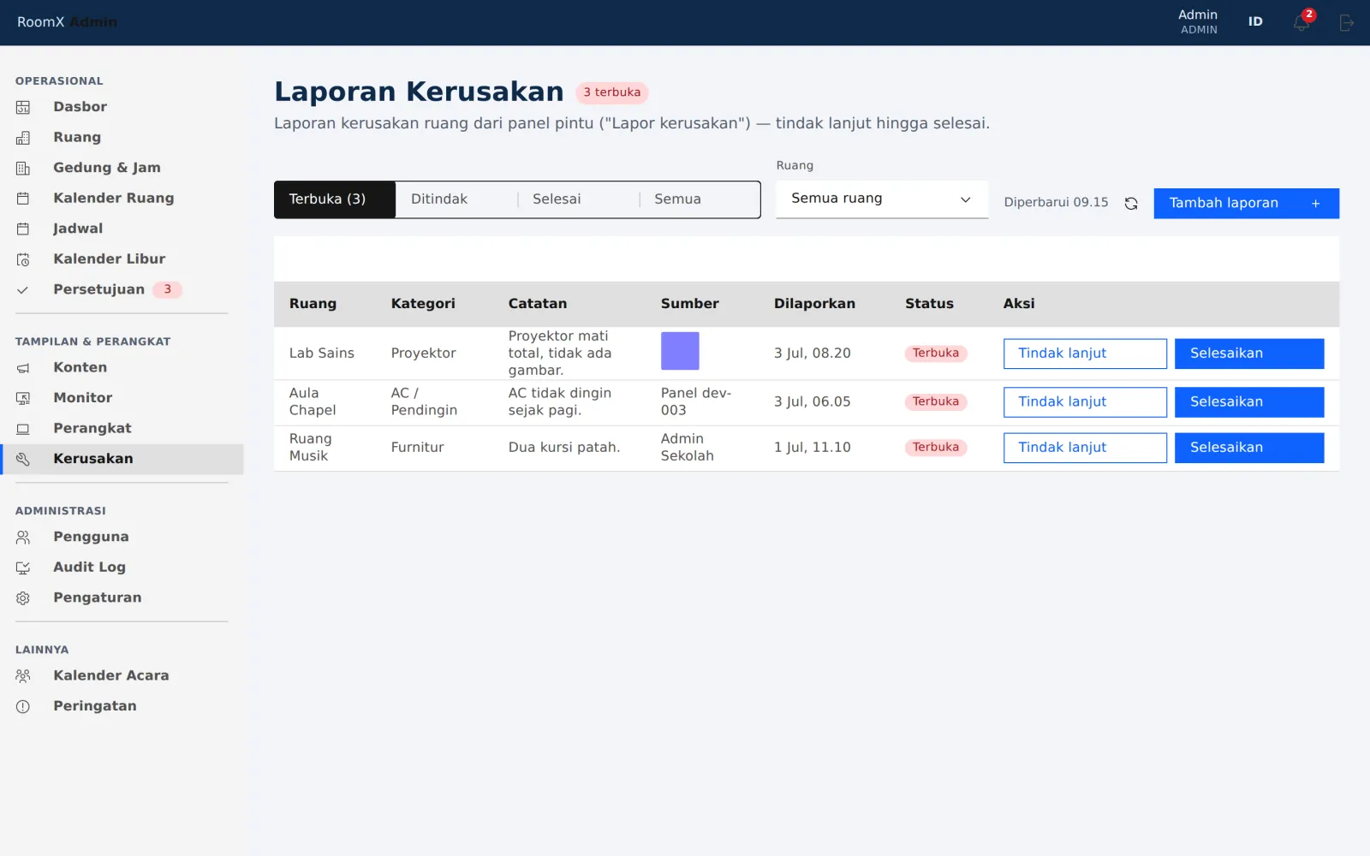Screen dimensions: 1370x856
Task: Open Audit Log menu item
Action: coord(122,568)
